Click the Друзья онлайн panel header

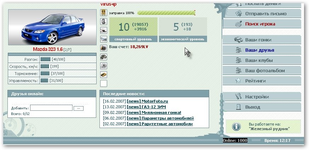[52, 94]
